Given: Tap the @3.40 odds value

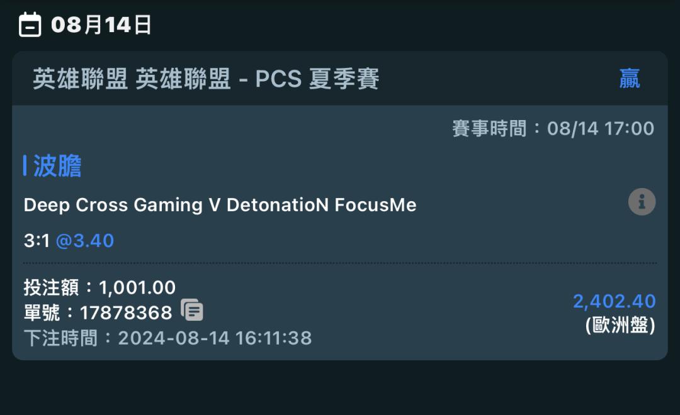Looking at the screenshot, I should tap(85, 241).
